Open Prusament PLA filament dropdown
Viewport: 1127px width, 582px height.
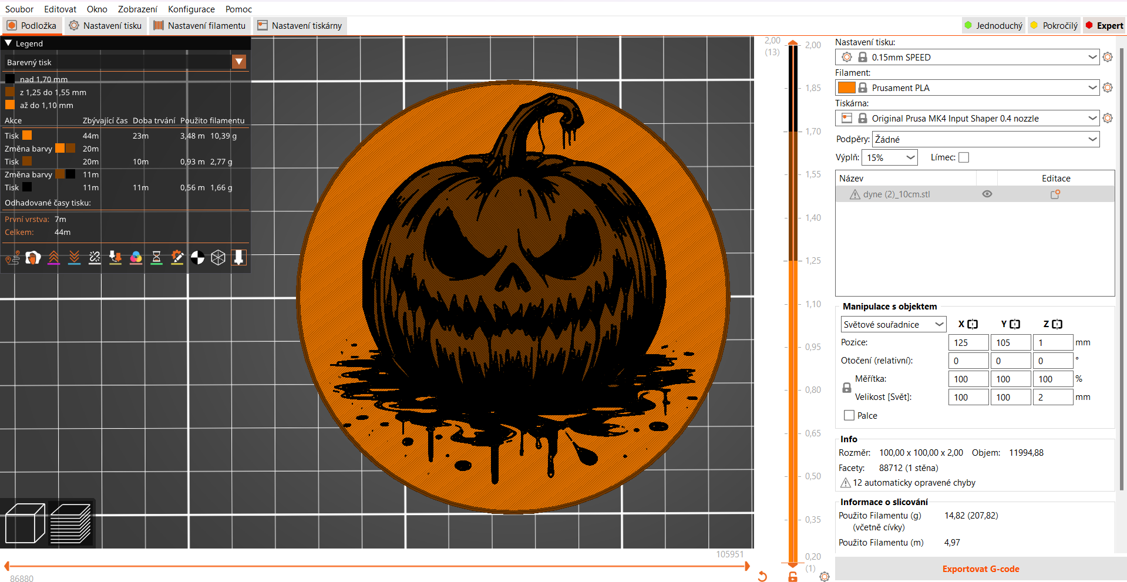967,88
